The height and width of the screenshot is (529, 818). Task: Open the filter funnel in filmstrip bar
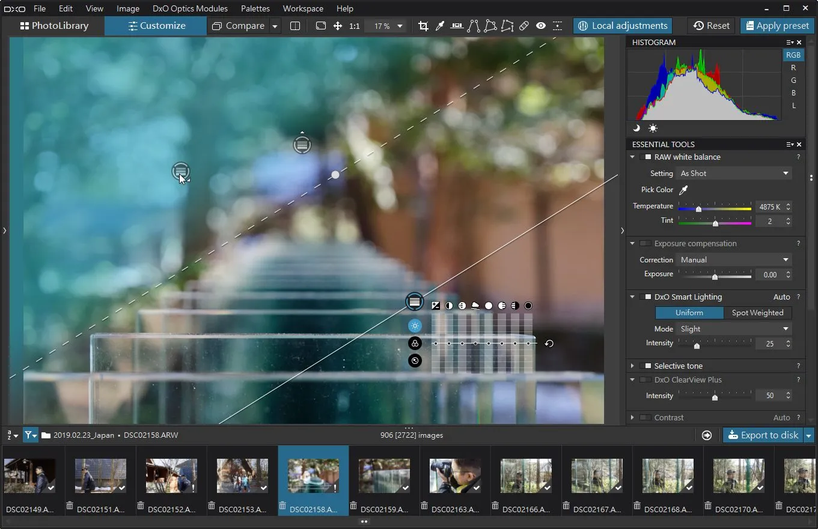[31, 435]
